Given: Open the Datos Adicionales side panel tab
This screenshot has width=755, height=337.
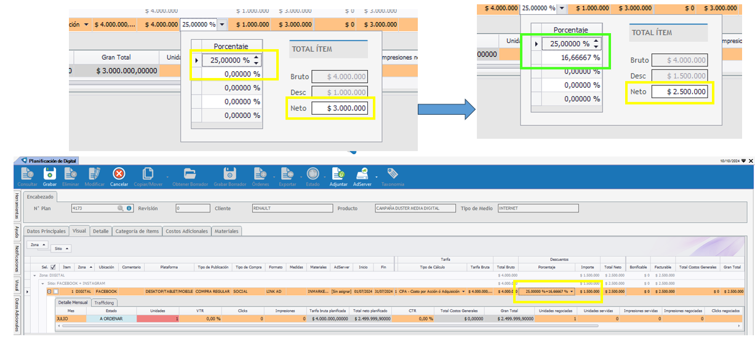Looking at the screenshot, I should pyautogui.click(x=17, y=316).
